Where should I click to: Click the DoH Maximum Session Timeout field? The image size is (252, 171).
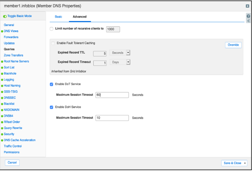click(112, 118)
